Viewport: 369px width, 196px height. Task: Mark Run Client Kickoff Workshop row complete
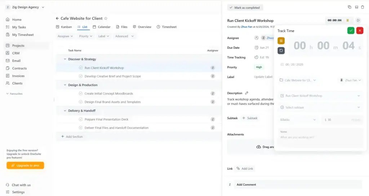[x=81, y=68]
